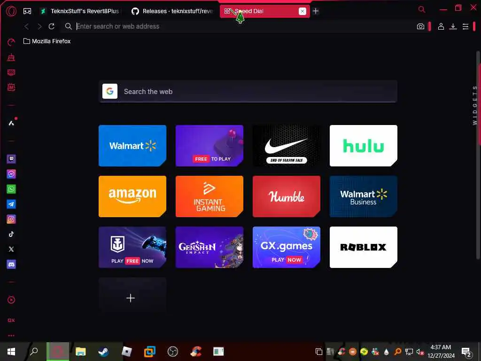Open the Roblox speed dial tile
Image resolution: width=481 pixels, height=361 pixels.
363,247
